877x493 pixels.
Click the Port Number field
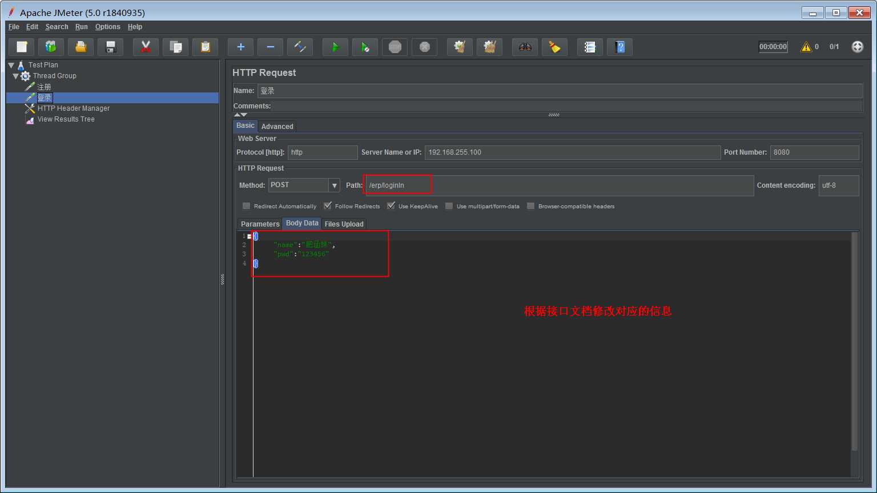[814, 152]
